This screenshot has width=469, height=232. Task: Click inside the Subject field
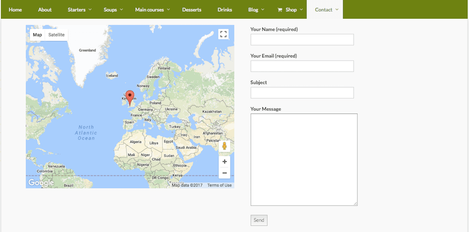coord(302,93)
